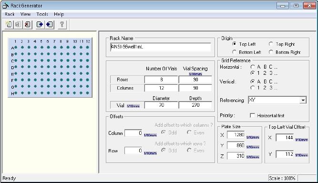Screen dimensions: 318x183
Task: Select vial A1 in rack preview
Action: click(x=16, y=48)
